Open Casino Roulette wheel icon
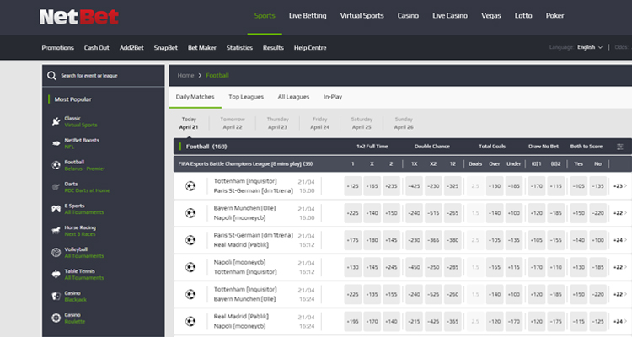Image resolution: width=632 pixels, height=337 pixels. click(56, 318)
